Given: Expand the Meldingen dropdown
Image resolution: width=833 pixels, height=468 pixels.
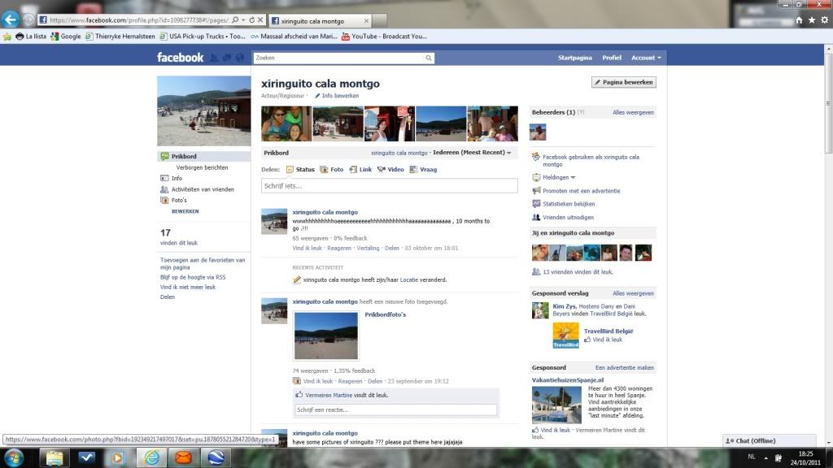Looking at the screenshot, I should coord(558,177).
